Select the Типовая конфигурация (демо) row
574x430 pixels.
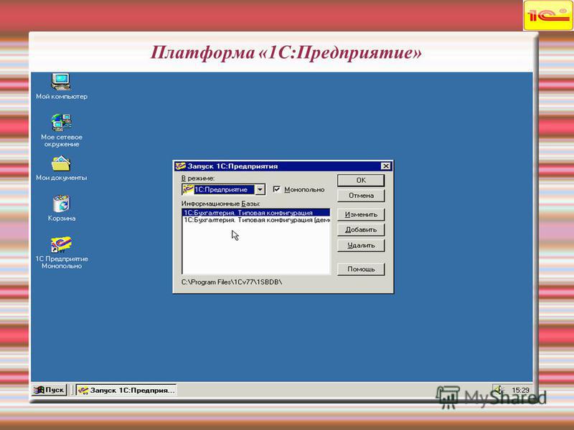256,220
